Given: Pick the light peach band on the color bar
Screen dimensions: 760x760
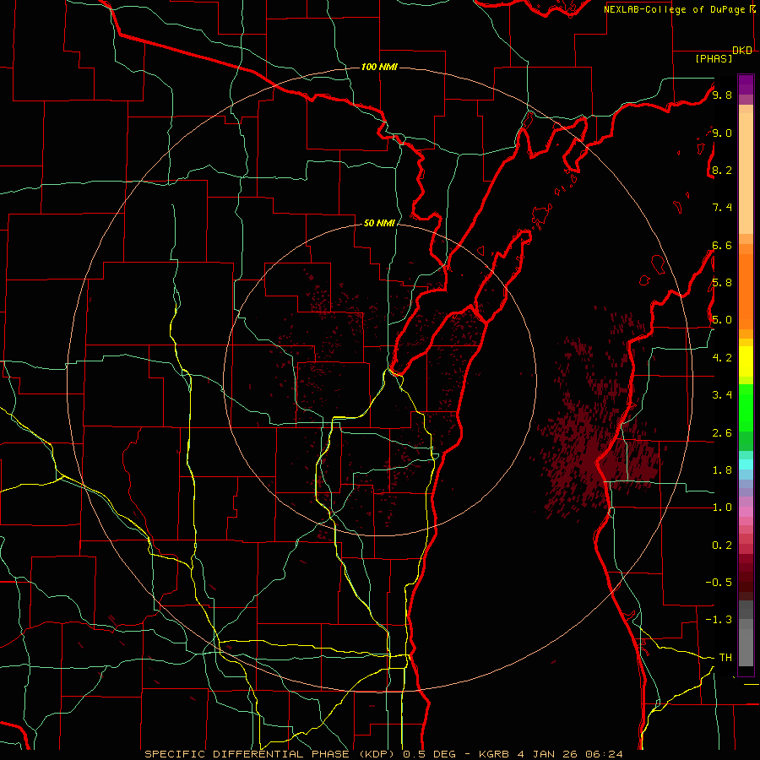Looking at the screenshot, I should pos(746,173).
